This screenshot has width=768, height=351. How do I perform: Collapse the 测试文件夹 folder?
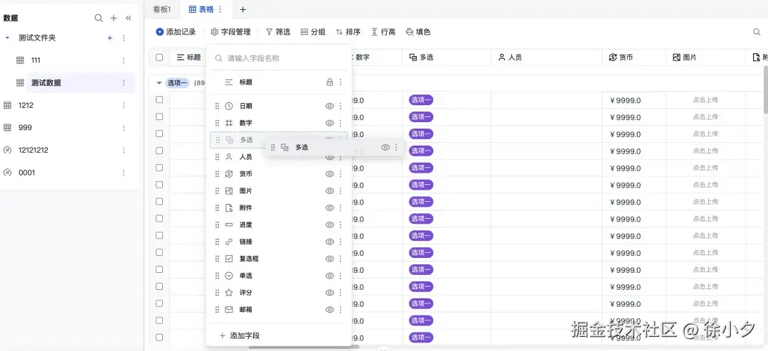[7, 38]
